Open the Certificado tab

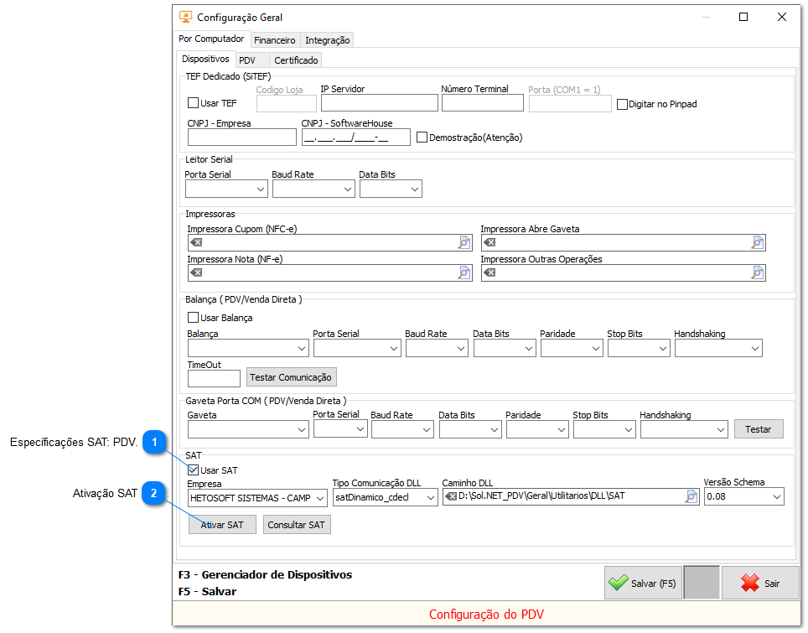(x=295, y=60)
